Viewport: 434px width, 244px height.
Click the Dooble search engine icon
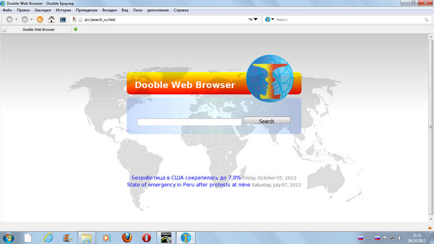point(267,20)
